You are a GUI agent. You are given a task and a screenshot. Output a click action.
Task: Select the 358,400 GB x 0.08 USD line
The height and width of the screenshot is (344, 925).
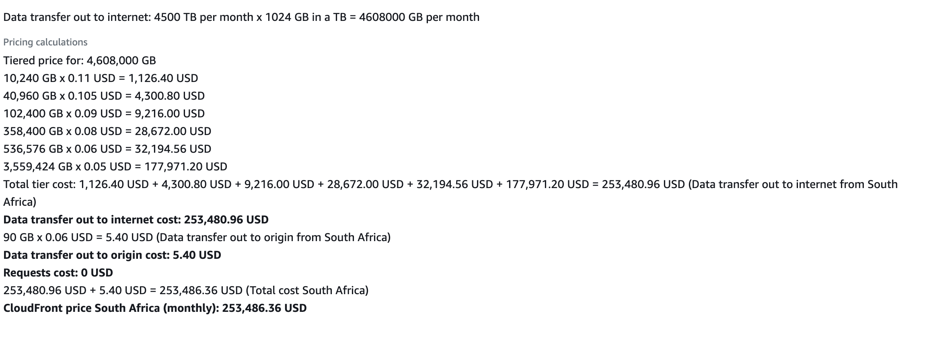[107, 131]
